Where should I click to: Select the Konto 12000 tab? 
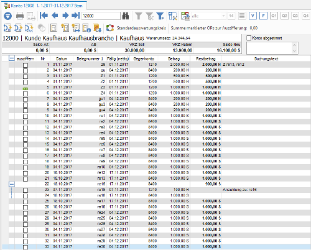point(44,6)
